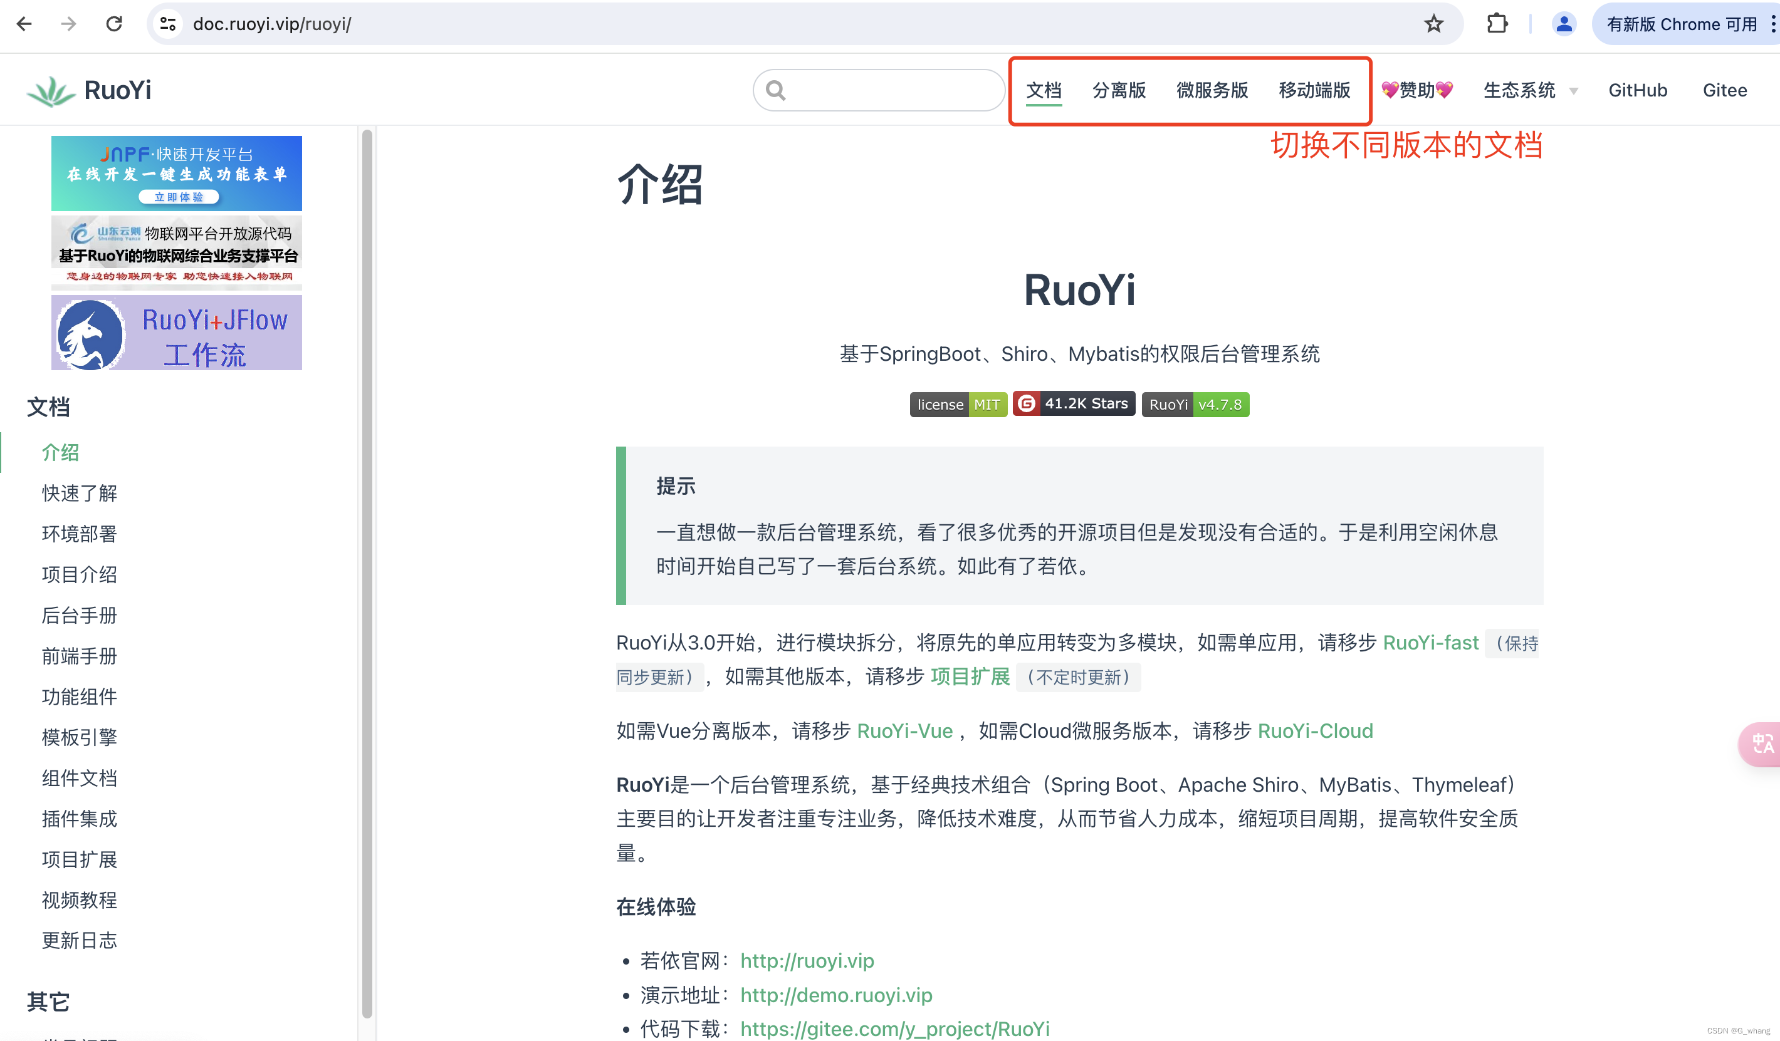
Task: Click the sidebar vertical scrollbar
Action: click(x=367, y=572)
